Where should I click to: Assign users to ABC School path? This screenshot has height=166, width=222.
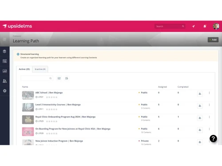[200, 94]
